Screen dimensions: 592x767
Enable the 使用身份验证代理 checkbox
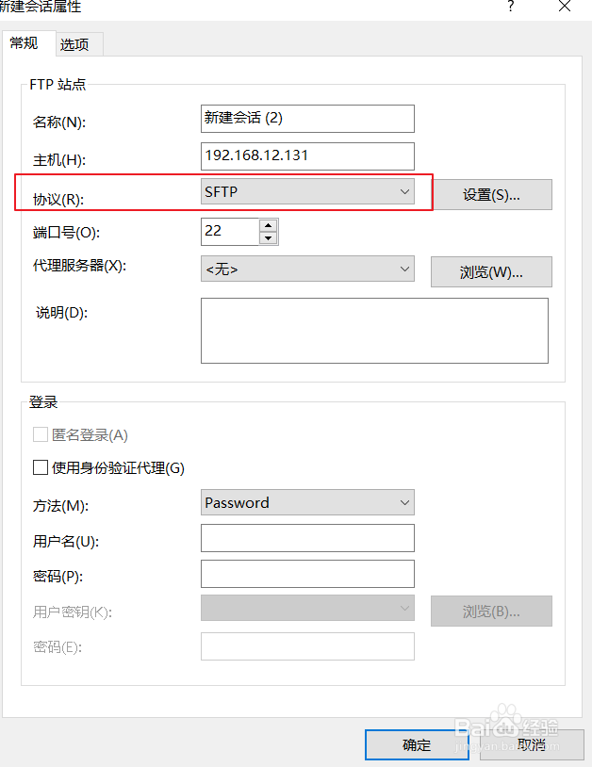41,467
